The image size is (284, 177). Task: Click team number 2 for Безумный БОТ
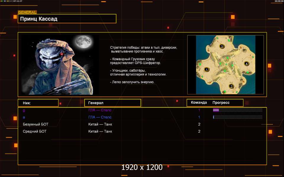click(x=199, y=124)
